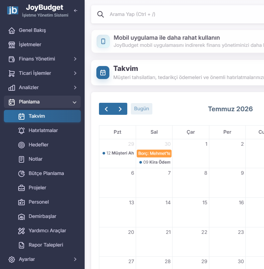Go to previous month in calendar
The image size is (264, 269).
point(106,109)
